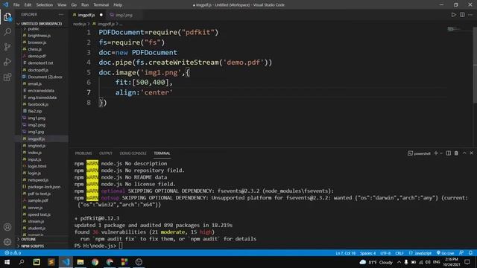Show errors and warnings count in the status bar
477x268 pixels.
13,253
